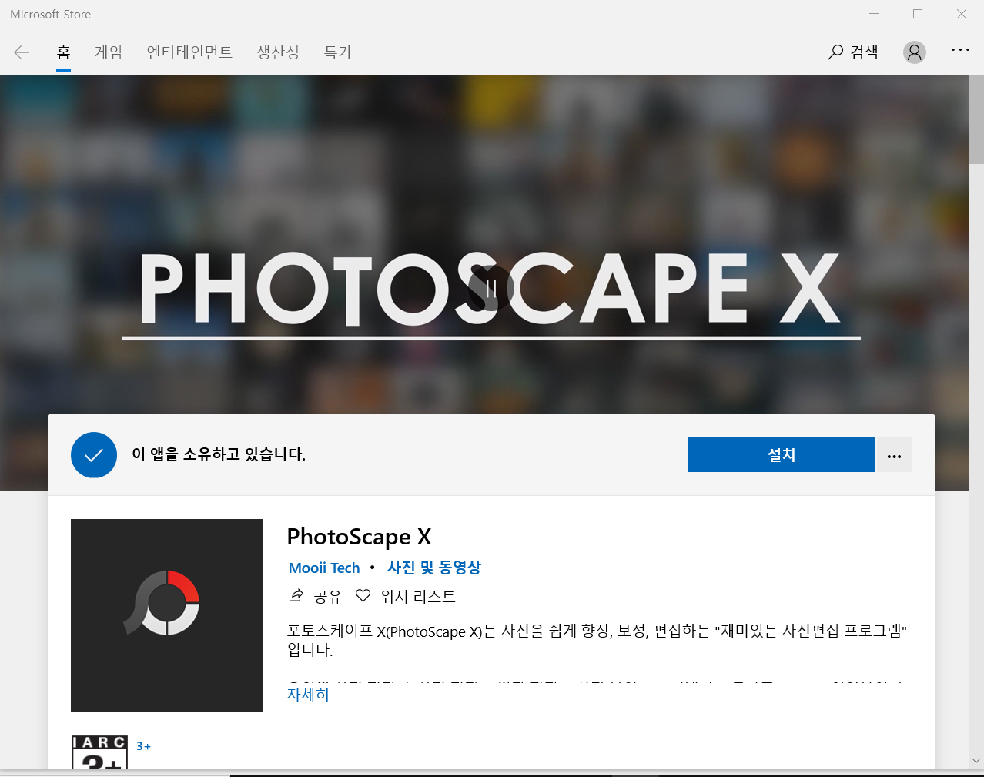Image resolution: width=984 pixels, height=777 pixels.
Task: Open more options next to 설치
Action: pyautogui.click(x=894, y=455)
